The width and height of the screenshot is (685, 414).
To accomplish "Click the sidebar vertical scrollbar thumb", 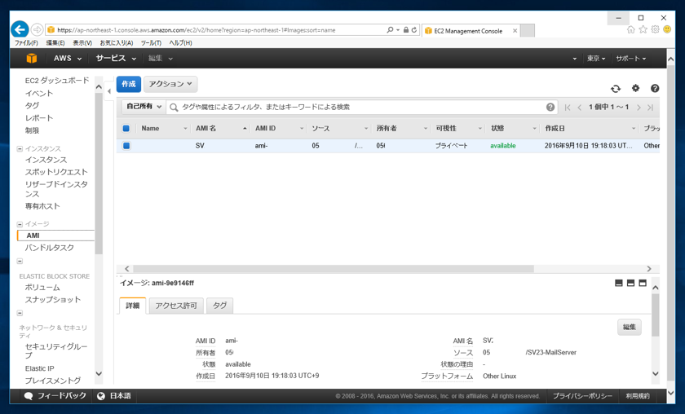I will tap(99, 174).
